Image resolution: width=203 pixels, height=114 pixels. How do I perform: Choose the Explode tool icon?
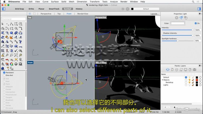click(x=12, y=37)
